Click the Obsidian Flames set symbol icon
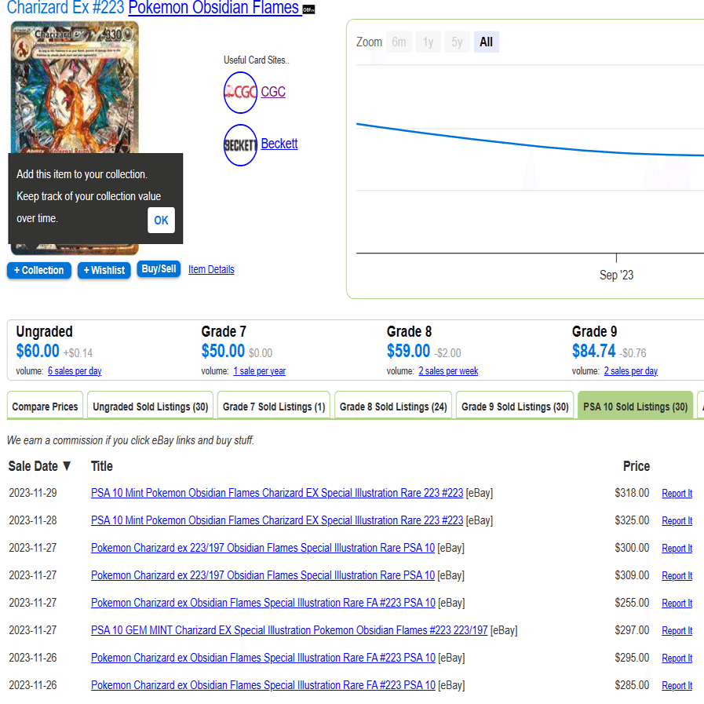Screen dimensions: 704x704 pos(309,9)
